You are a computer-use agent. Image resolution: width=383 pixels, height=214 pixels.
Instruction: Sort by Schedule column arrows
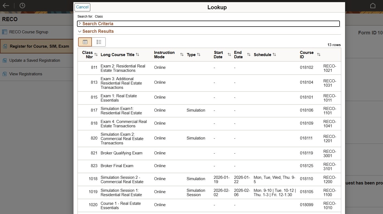pyautogui.click(x=274, y=55)
